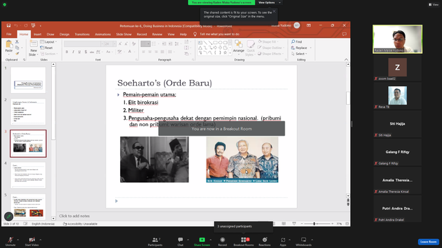Click Shape Fill in Drawing group
Screen dimensions: 442x248
click(x=269, y=41)
